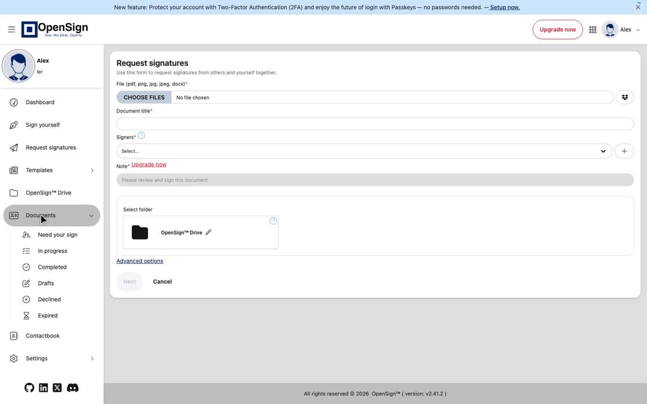Viewport: 647px width, 404px height.
Task: Click the Upgrade now button in header
Action: click(558, 30)
